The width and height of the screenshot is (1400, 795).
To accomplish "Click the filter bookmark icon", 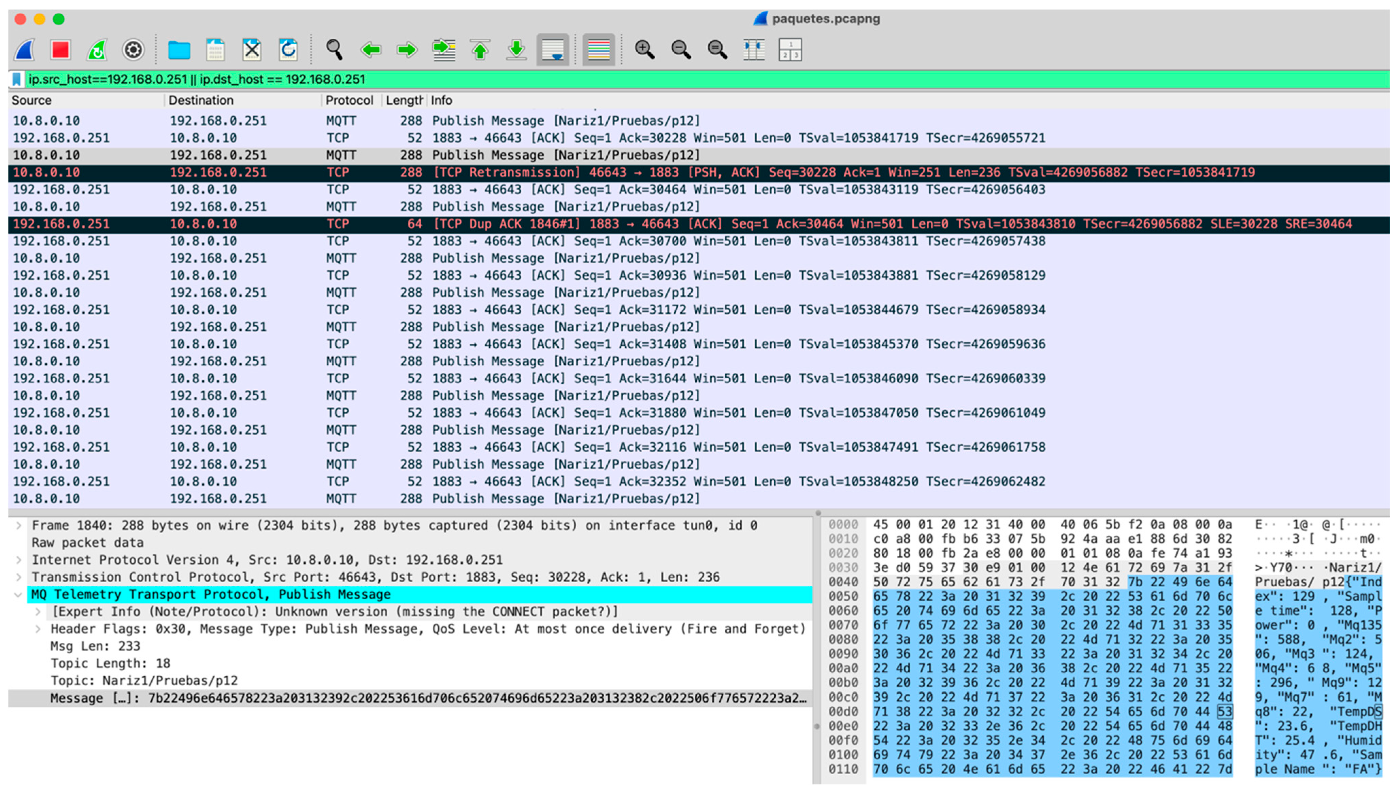I will pos(17,80).
